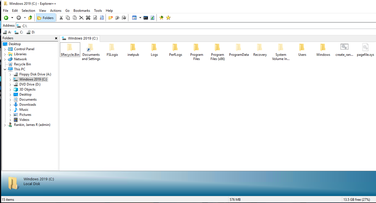
Task: Open the command prompt icon
Action: [x=146, y=18]
